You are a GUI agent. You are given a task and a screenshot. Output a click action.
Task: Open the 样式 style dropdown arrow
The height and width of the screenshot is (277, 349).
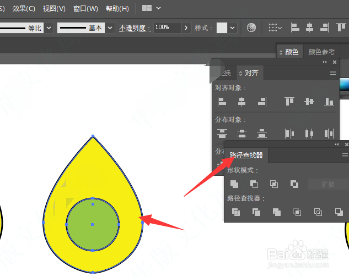click(232, 27)
